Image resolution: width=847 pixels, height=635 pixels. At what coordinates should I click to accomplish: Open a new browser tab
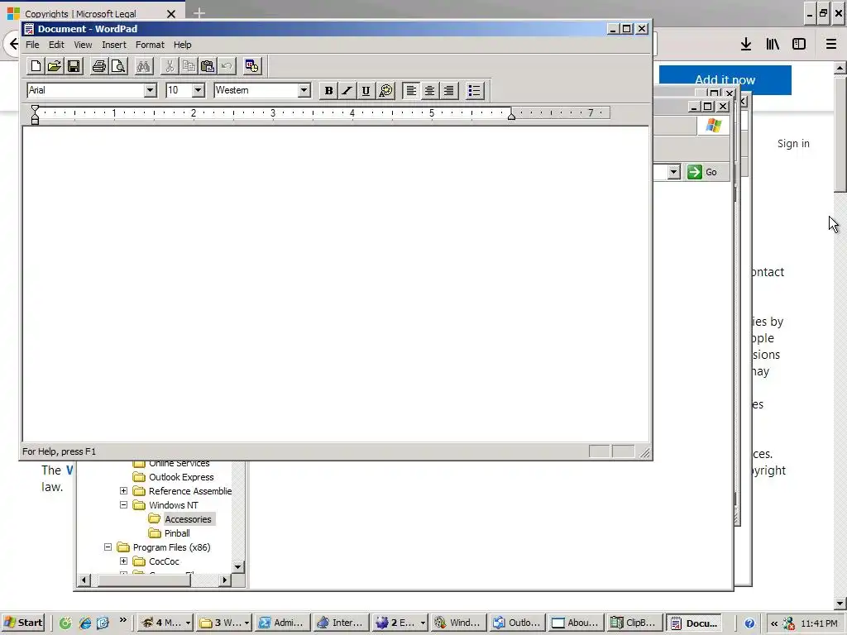point(199,13)
